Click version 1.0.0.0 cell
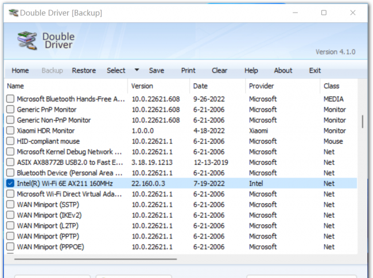The height and width of the screenshot is (278, 373). [x=143, y=130]
